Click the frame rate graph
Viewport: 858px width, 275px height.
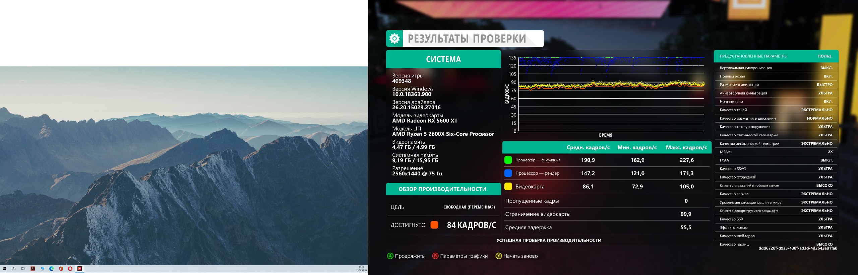[611, 95]
